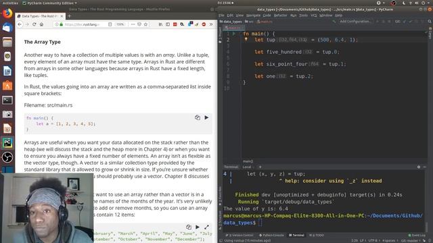Open a new Firefox tab with plus
Viewport: 433px width, 243px height.
(69, 16)
